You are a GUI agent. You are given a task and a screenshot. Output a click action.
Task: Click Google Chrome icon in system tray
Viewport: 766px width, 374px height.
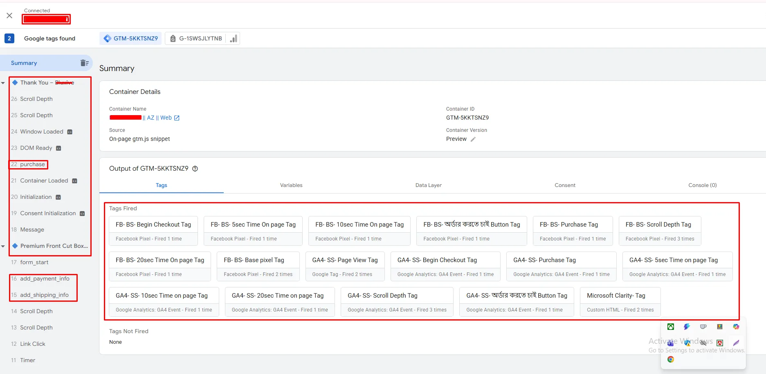(671, 359)
